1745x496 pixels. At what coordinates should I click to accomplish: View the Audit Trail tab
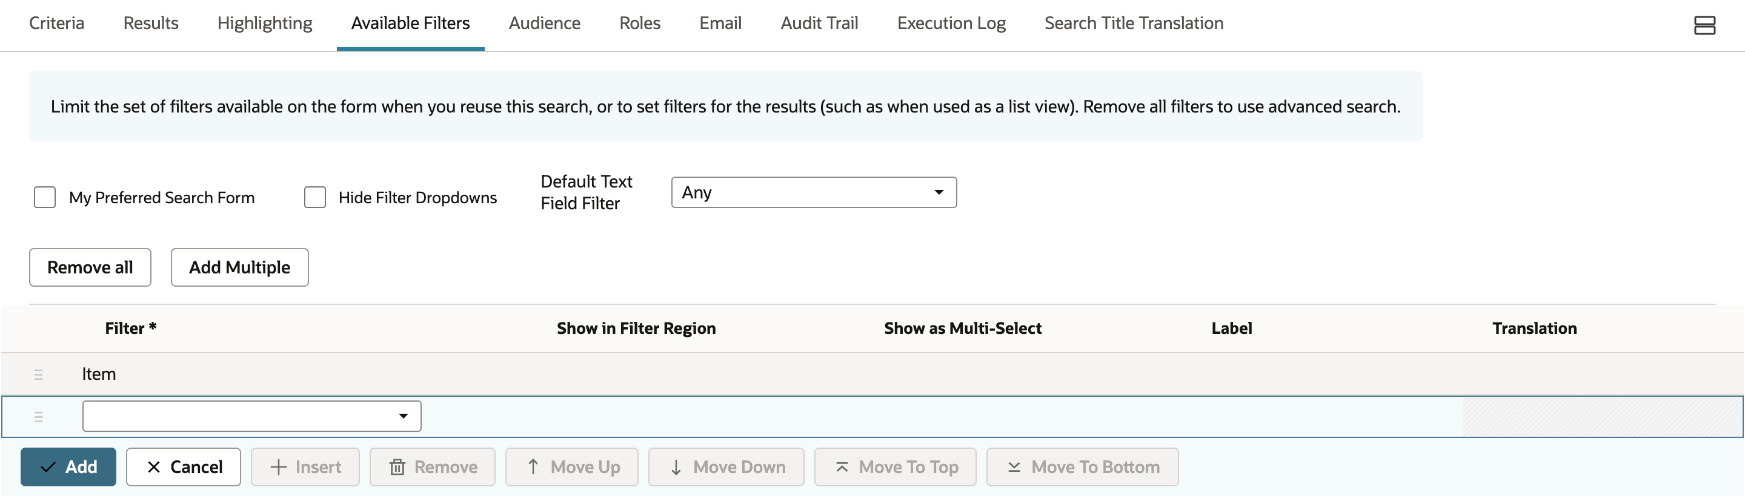[x=820, y=23]
